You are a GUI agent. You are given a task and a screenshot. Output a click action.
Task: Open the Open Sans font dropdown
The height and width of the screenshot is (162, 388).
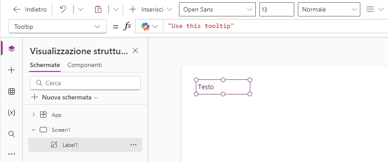click(x=217, y=9)
